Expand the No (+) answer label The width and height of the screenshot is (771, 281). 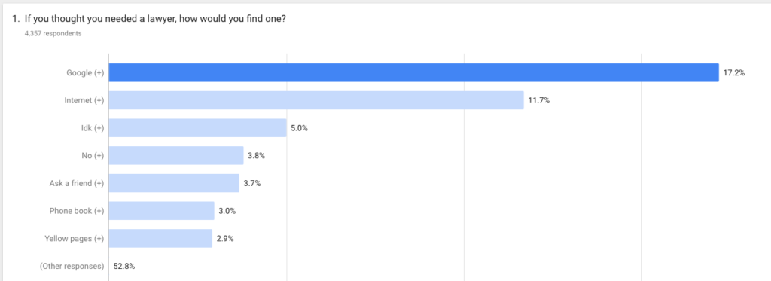point(93,155)
